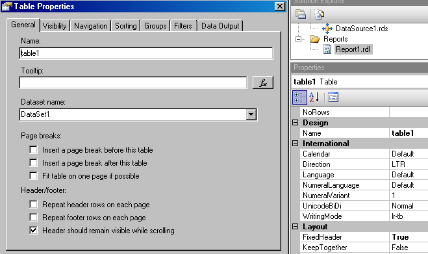Click the Table Properties dialog title icon
The image size is (428, 254).
pyautogui.click(x=7, y=6)
